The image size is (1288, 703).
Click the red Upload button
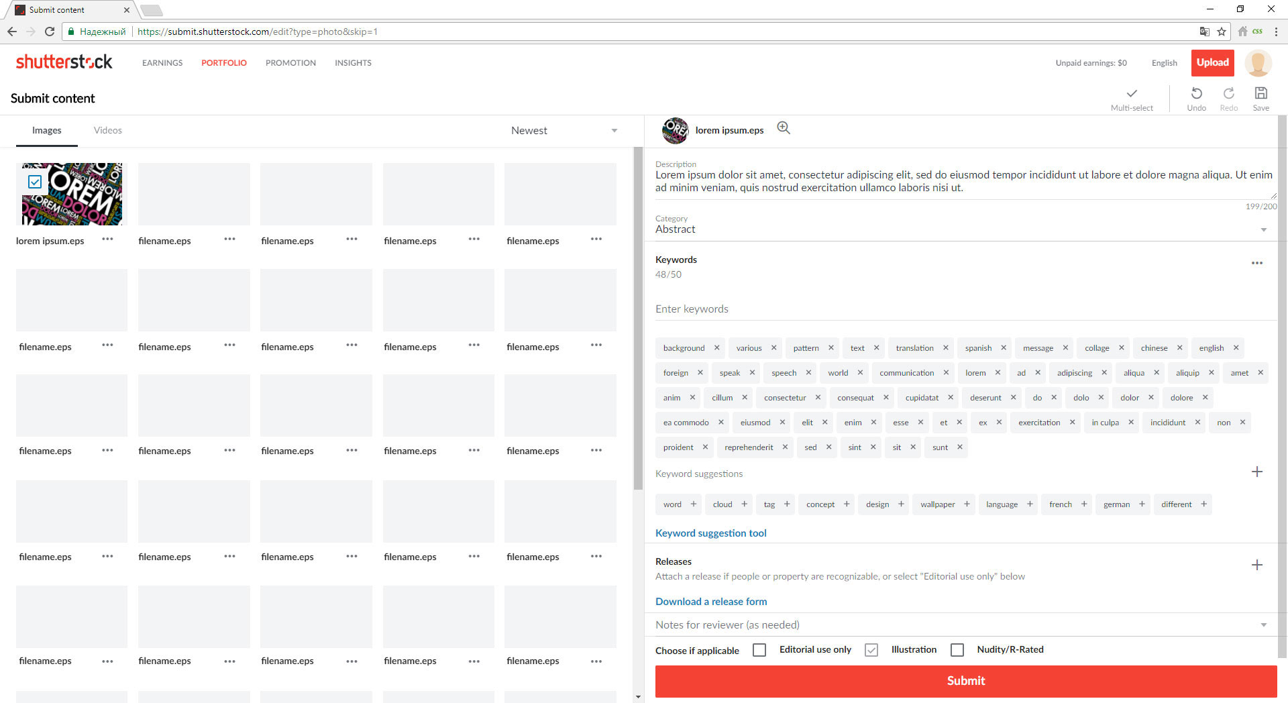[1212, 63]
